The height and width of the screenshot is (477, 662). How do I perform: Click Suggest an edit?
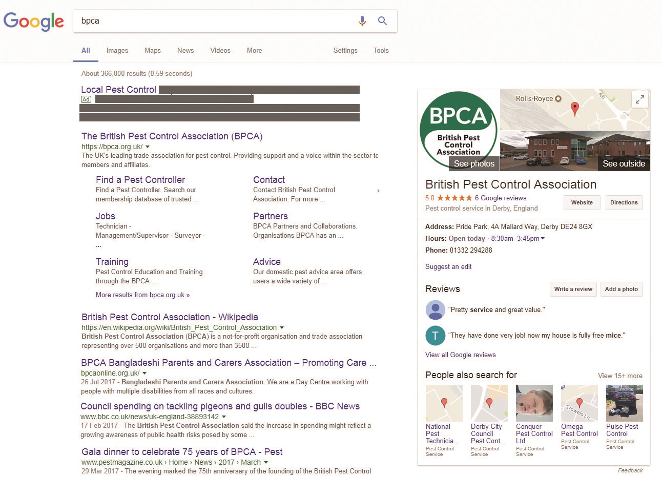pos(448,267)
